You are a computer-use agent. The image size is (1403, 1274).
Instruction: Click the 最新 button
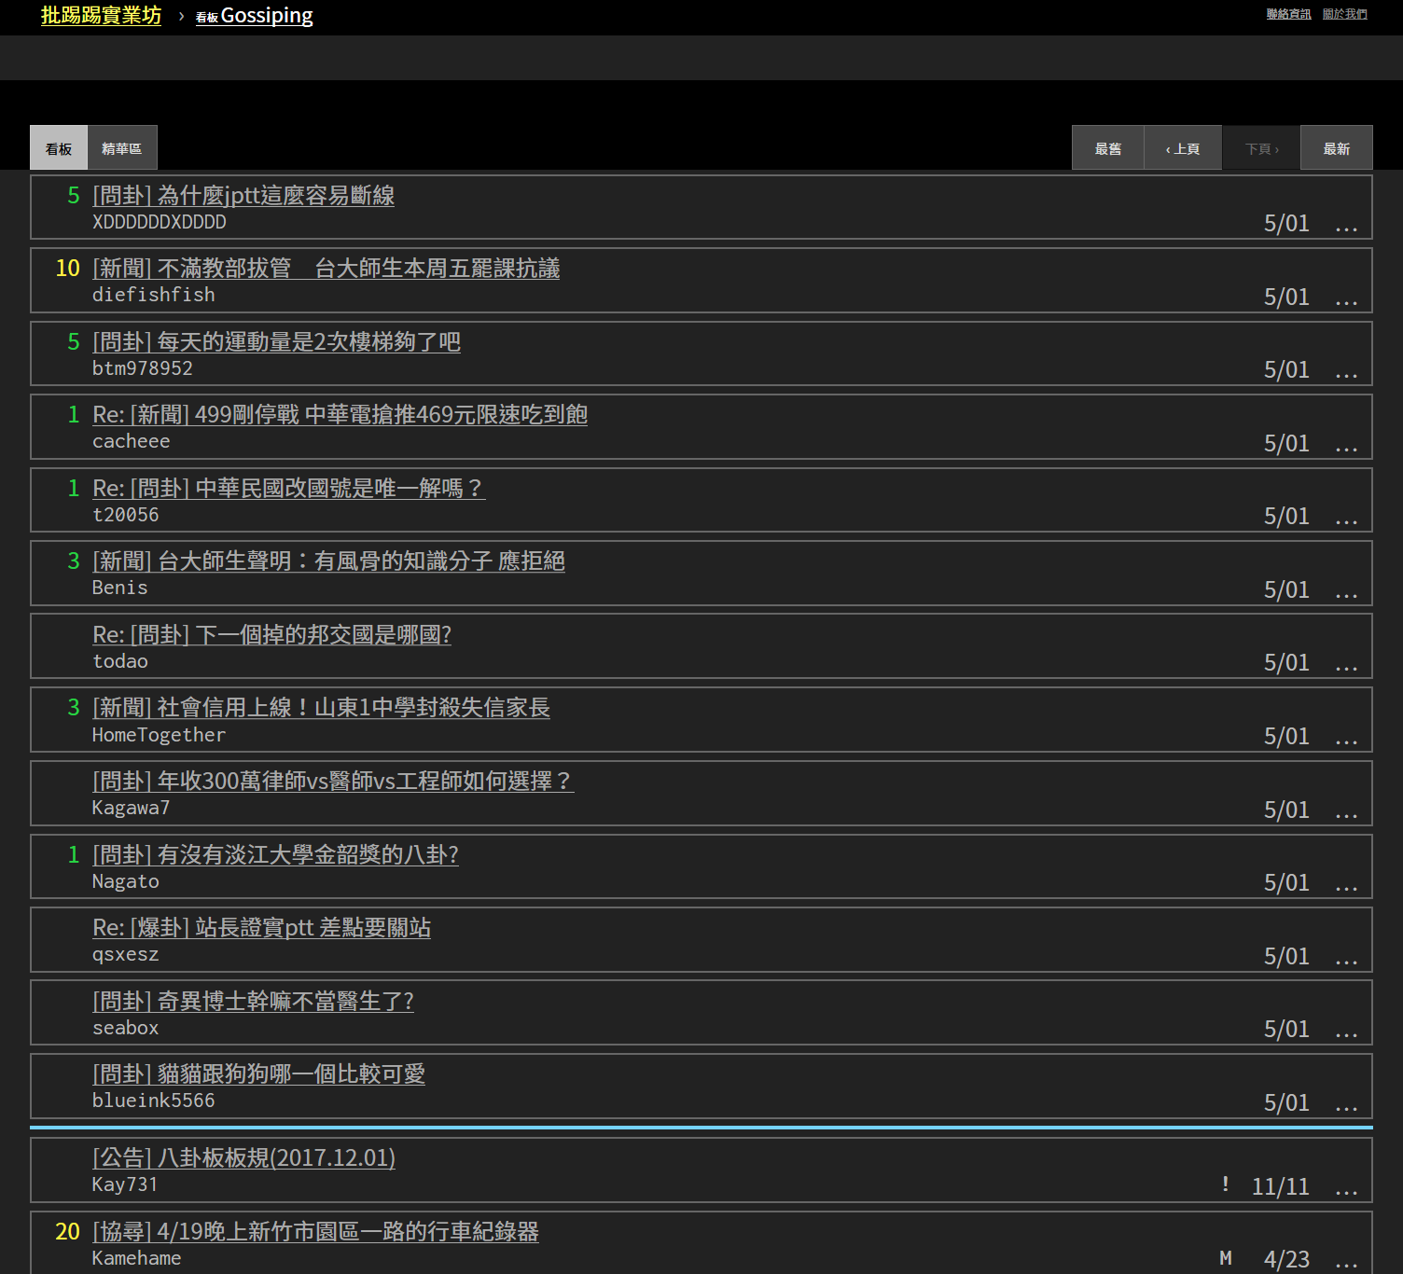pos(1336,147)
